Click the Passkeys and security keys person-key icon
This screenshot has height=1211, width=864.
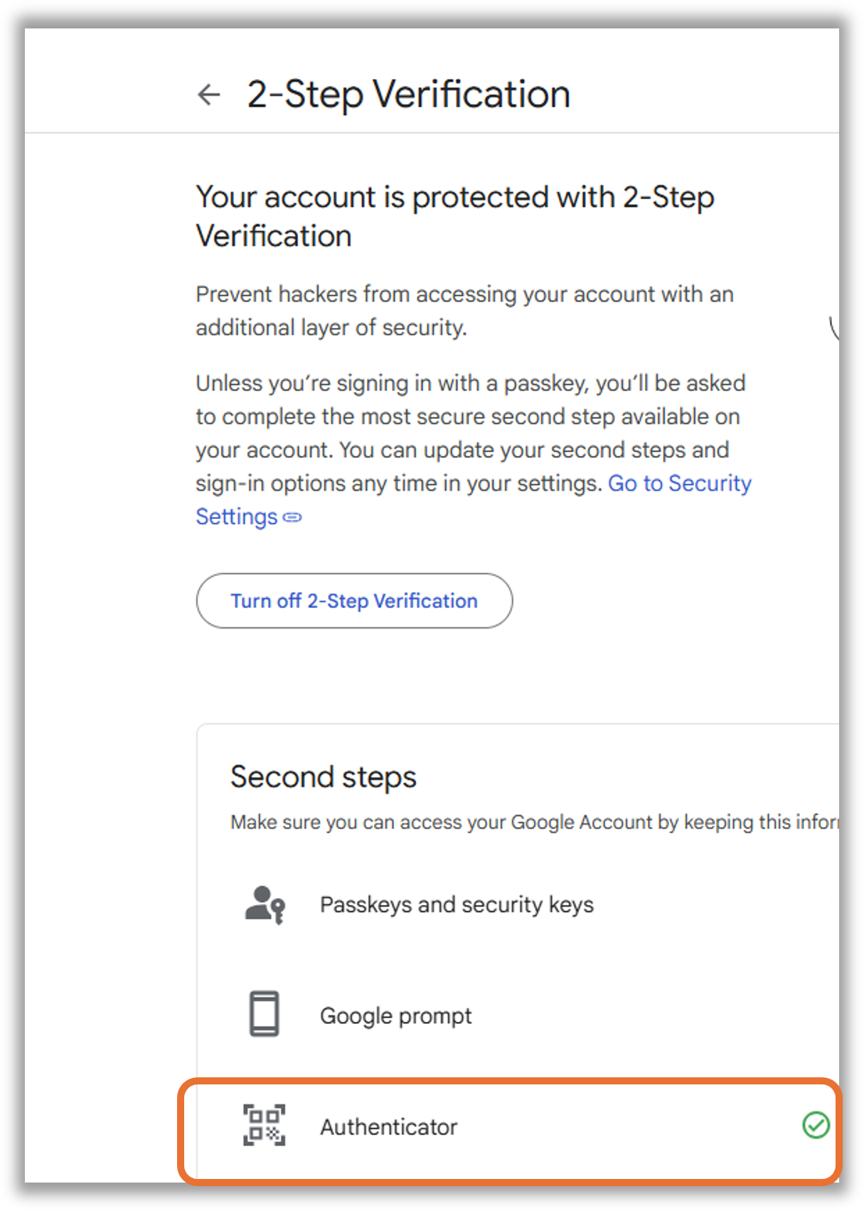tap(265, 905)
